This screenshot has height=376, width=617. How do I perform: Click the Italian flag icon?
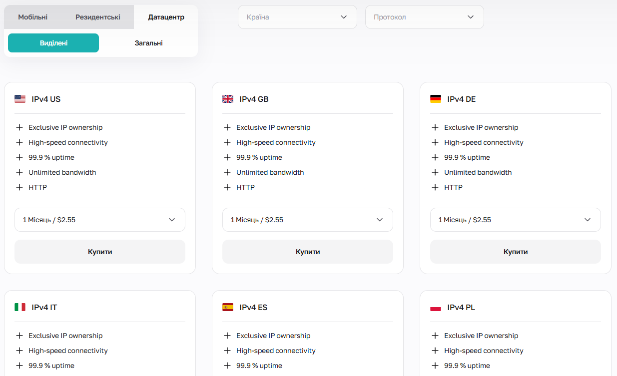[20, 307]
